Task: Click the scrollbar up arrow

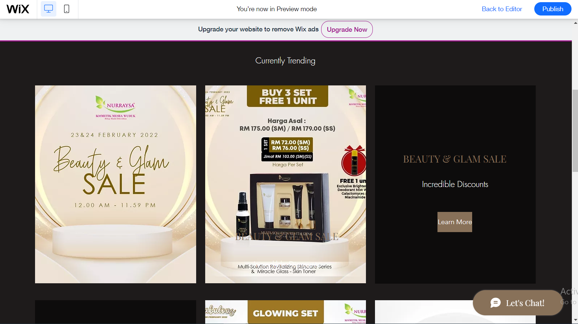Action: [x=575, y=23]
